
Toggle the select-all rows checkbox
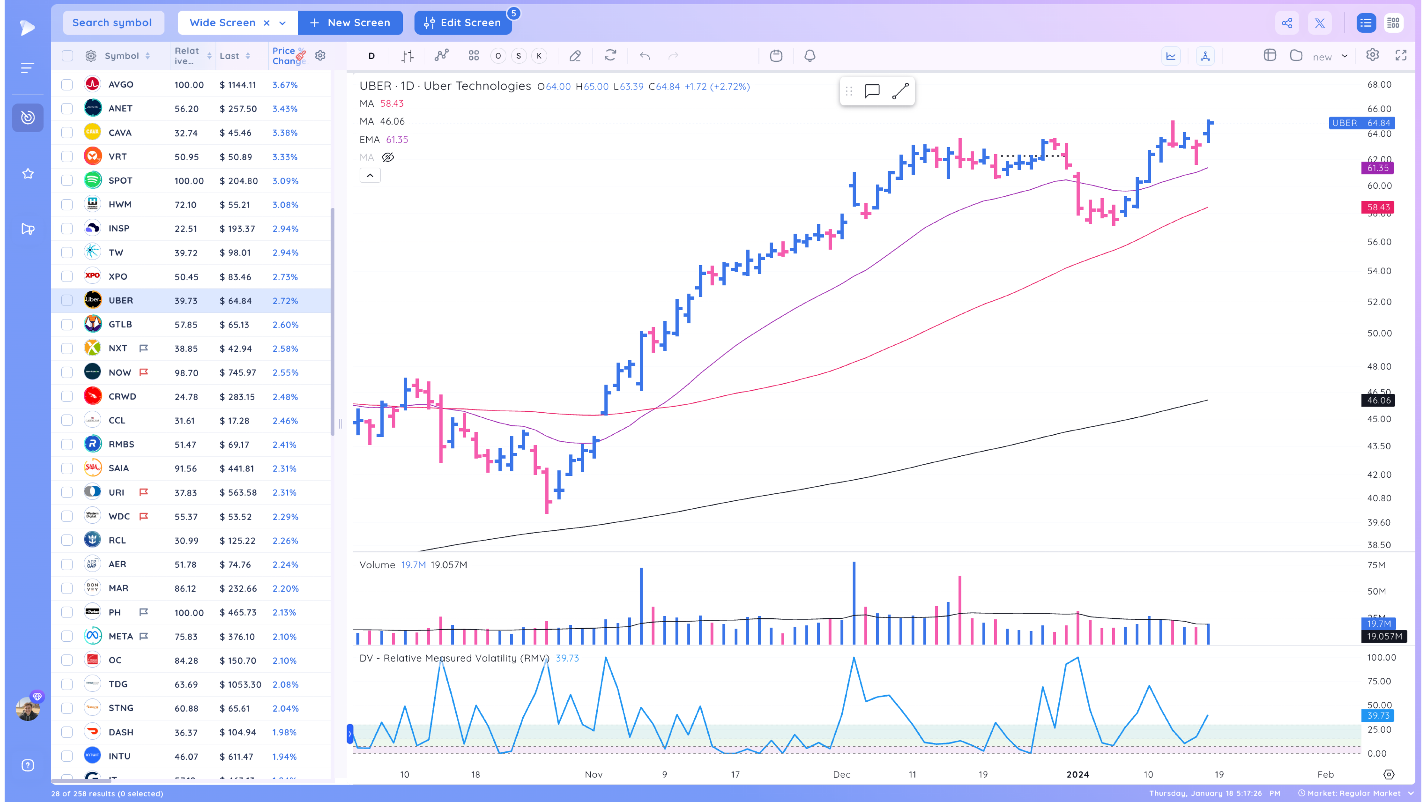coord(67,56)
